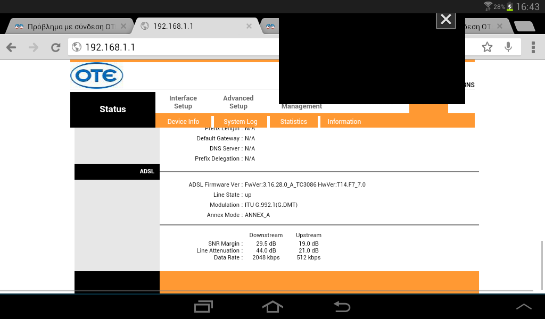The height and width of the screenshot is (319, 545).
Task: Click downstream line attenuation 44.0 dB
Action: pos(266,250)
